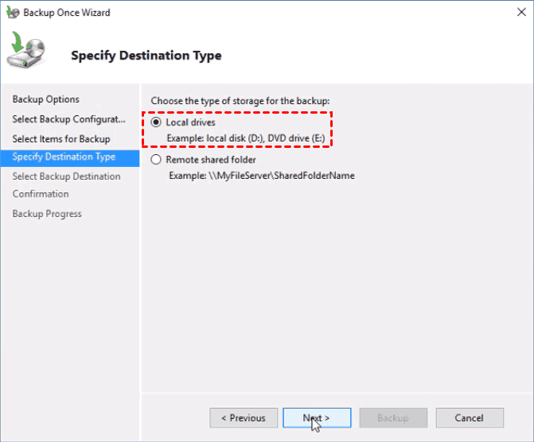
Task: Click the Confirmation step in the sidebar
Action: [x=41, y=194]
